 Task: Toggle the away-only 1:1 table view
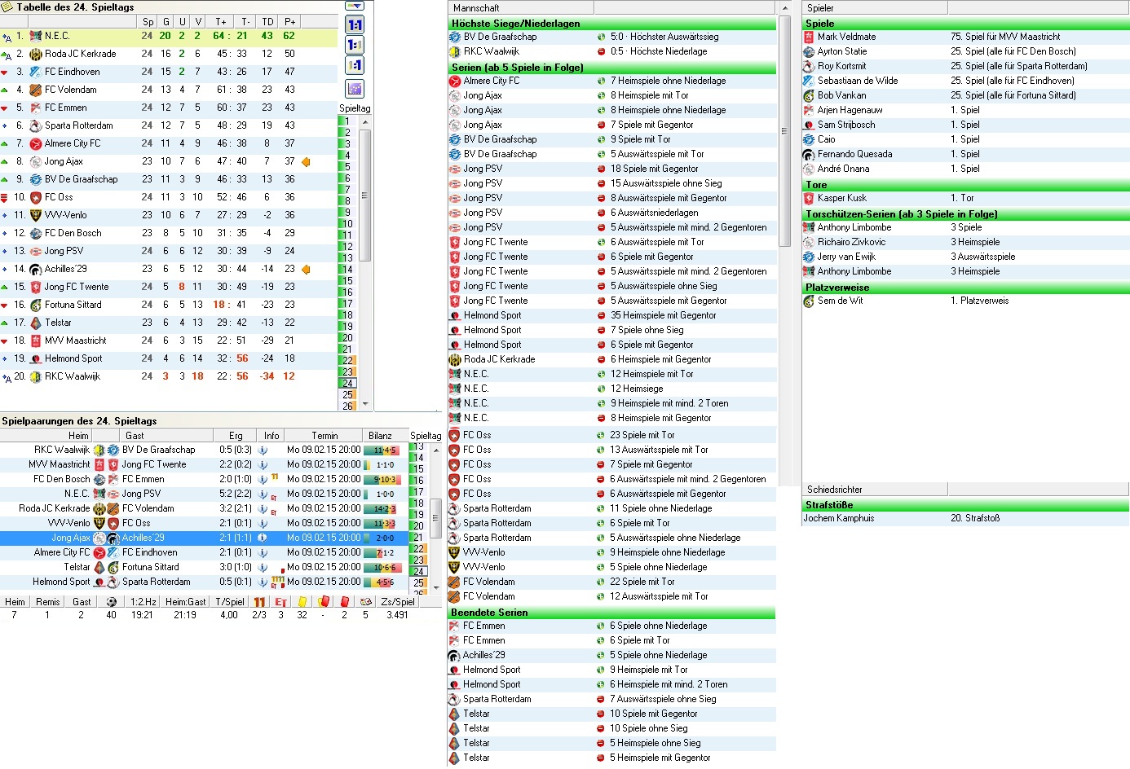tap(355, 65)
